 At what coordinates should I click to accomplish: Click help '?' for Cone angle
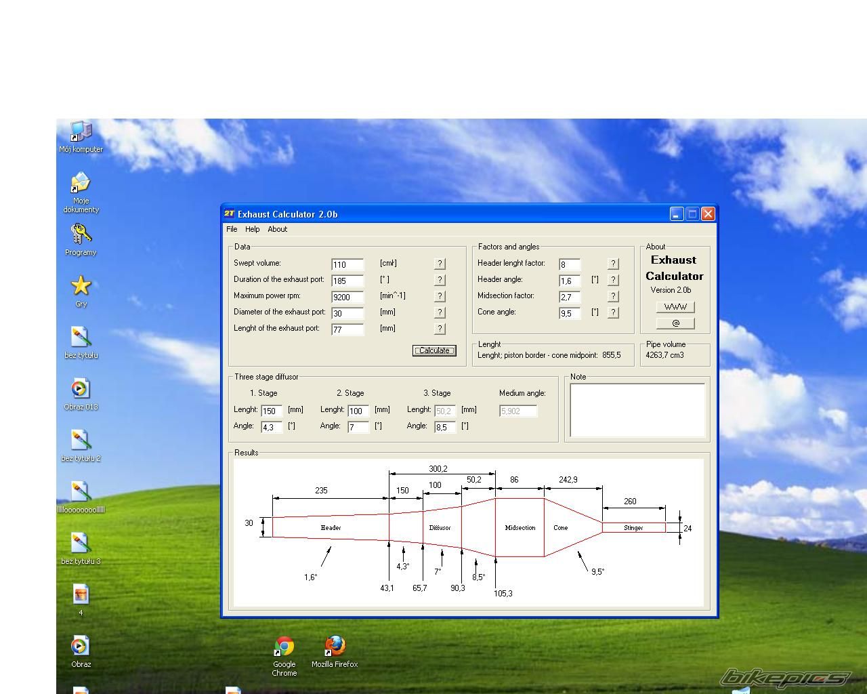click(x=613, y=312)
